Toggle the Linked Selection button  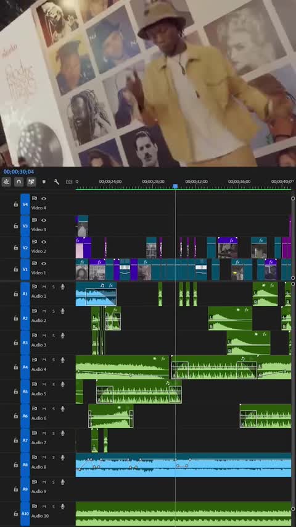coord(31,182)
